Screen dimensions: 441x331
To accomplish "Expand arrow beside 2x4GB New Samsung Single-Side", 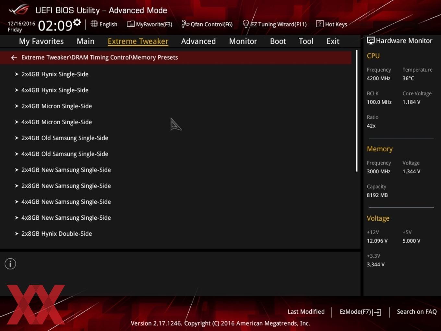I will tap(17, 169).
